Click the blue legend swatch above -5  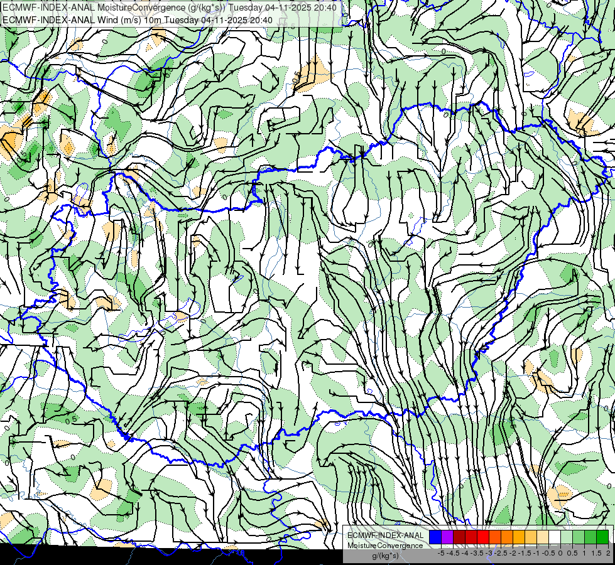pyautogui.click(x=435, y=537)
